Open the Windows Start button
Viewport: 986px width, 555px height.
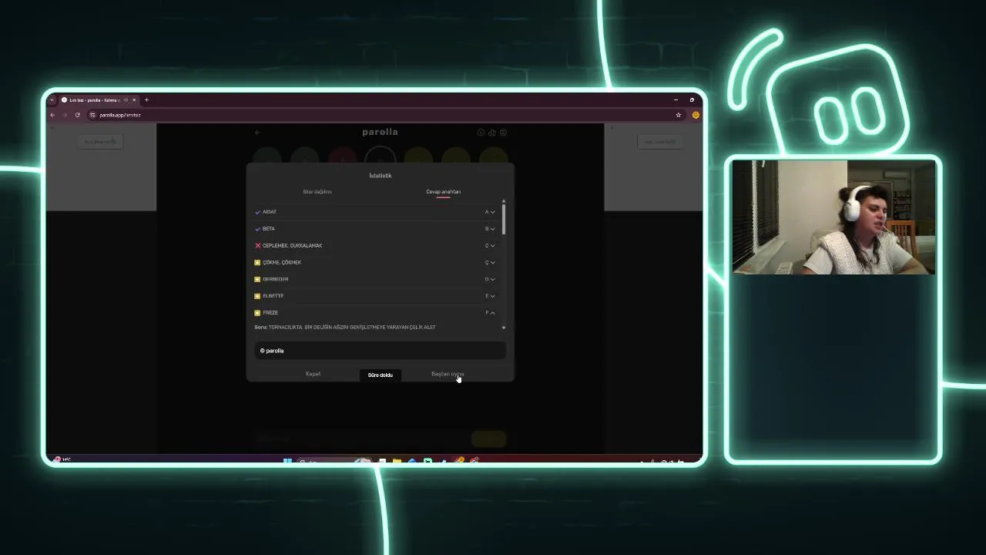point(287,462)
